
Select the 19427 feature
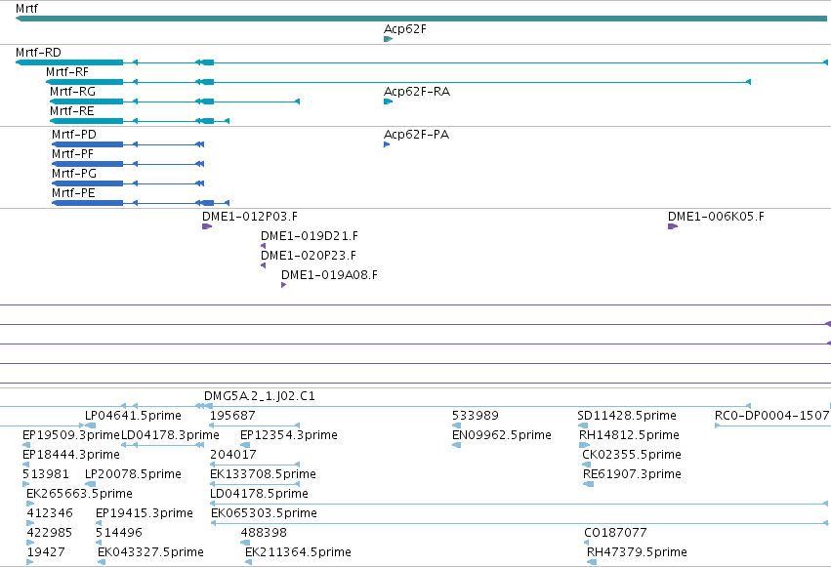(46, 552)
